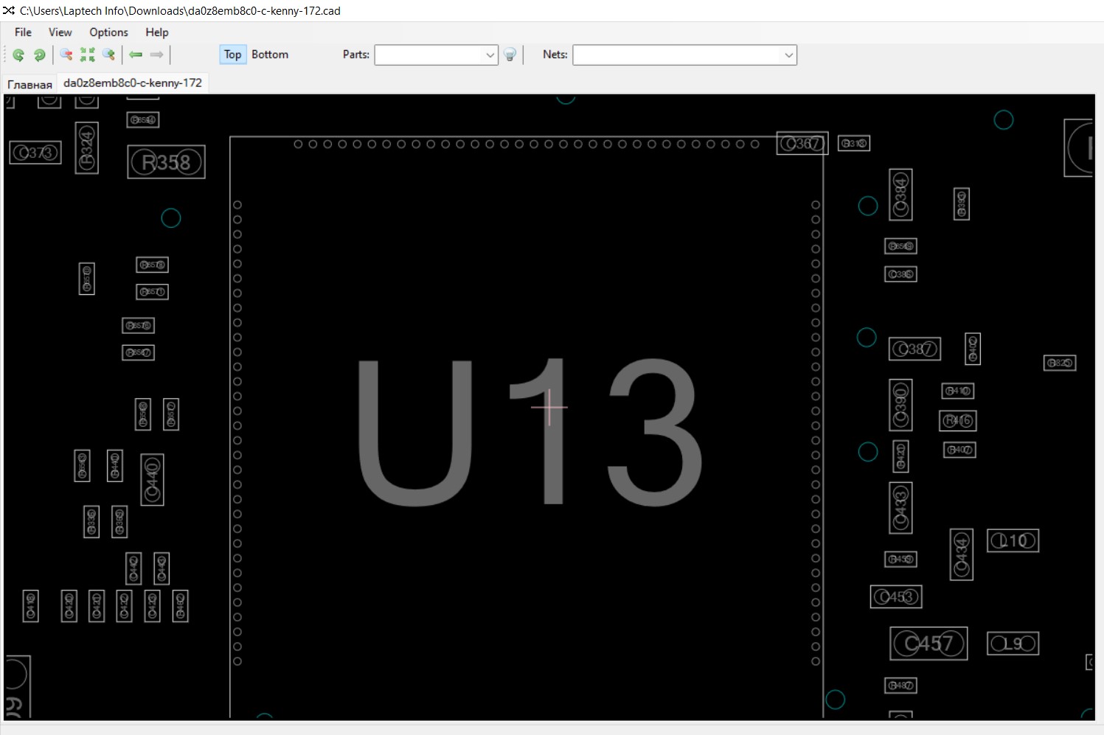Viewport: 1104px width, 735px height.
Task: Switch to the Bottom layer view
Action: coord(270,55)
